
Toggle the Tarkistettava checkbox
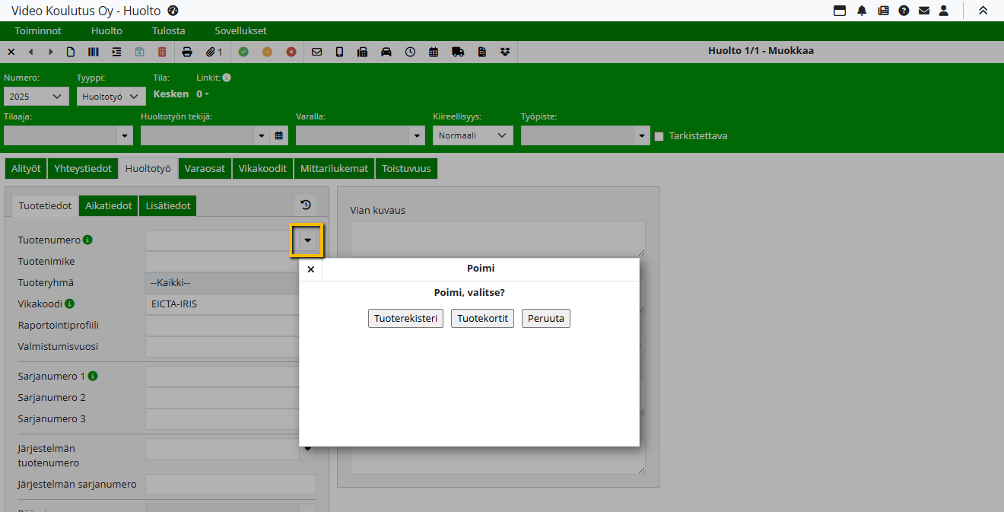(659, 136)
